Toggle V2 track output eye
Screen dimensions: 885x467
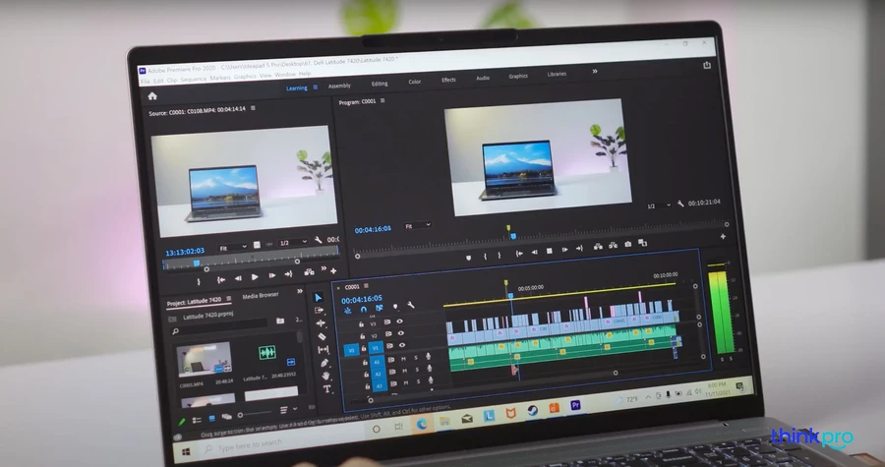pyautogui.click(x=401, y=333)
